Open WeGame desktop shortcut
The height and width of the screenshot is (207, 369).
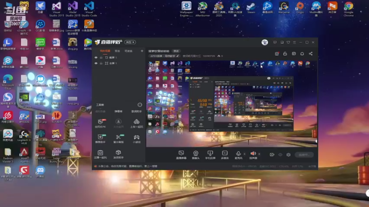[x=284, y=8]
